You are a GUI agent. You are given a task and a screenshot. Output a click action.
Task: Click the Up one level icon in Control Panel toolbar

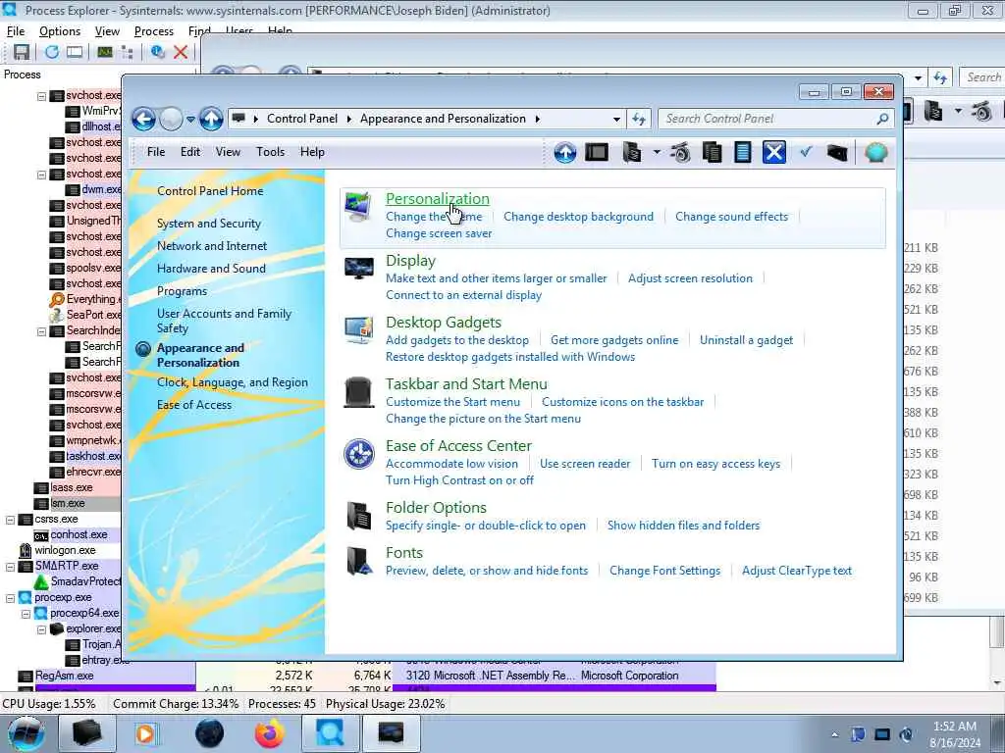564,152
